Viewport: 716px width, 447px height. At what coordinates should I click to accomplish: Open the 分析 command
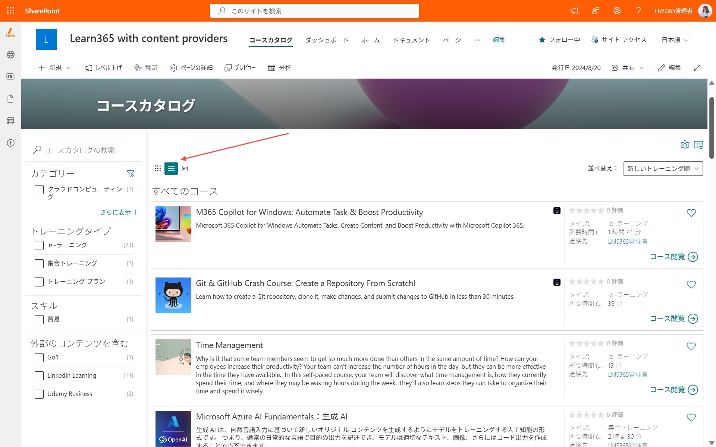click(279, 68)
